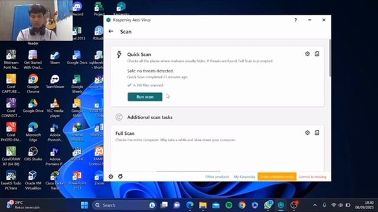This screenshot has width=378, height=212.
Task: Select Adobe Premiere Pro desktop shortcut
Action: click(55, 156)
